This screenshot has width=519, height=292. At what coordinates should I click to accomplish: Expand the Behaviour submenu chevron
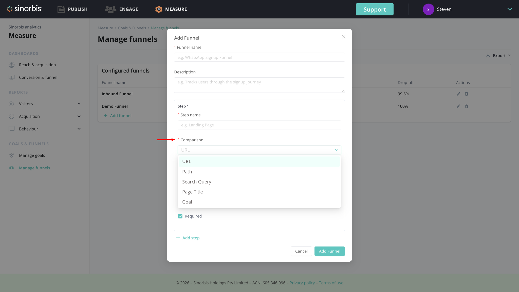(79, 129)
